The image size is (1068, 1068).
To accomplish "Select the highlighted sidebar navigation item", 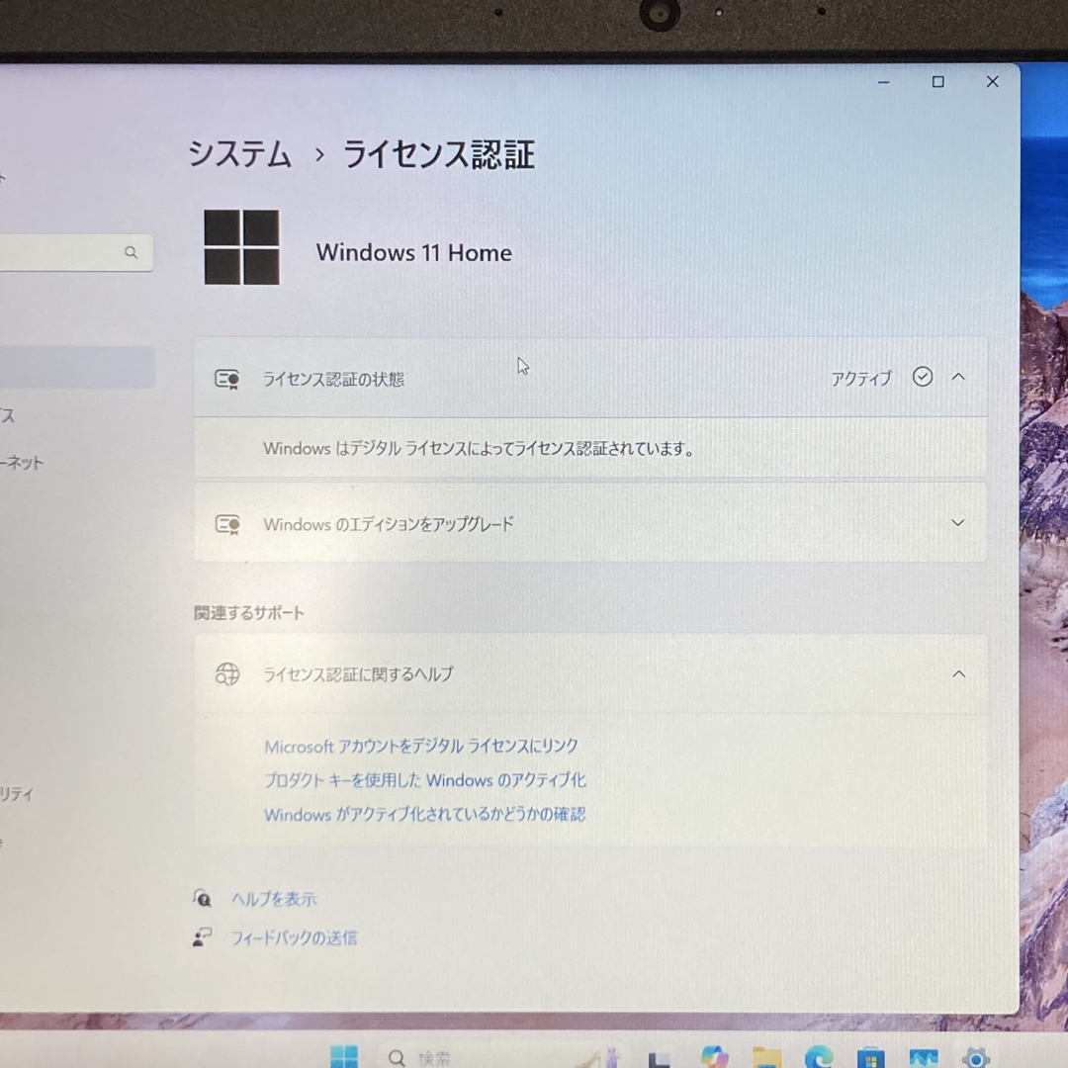I will click(x=77, y=367).
